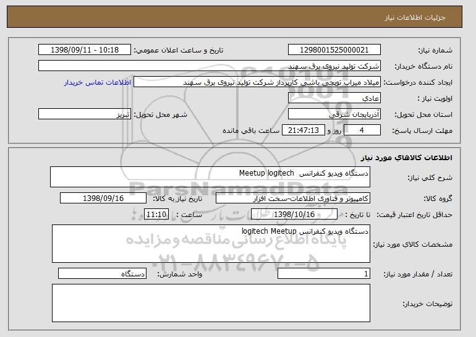Viewport: 476px width, 337px height.
Task: Open buyer contact information link
Action: 98,82
